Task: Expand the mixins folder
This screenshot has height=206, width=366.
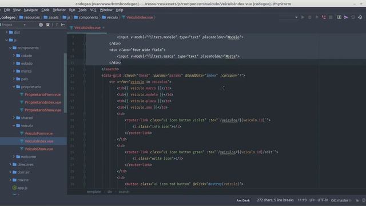Action: coord(10,180)
